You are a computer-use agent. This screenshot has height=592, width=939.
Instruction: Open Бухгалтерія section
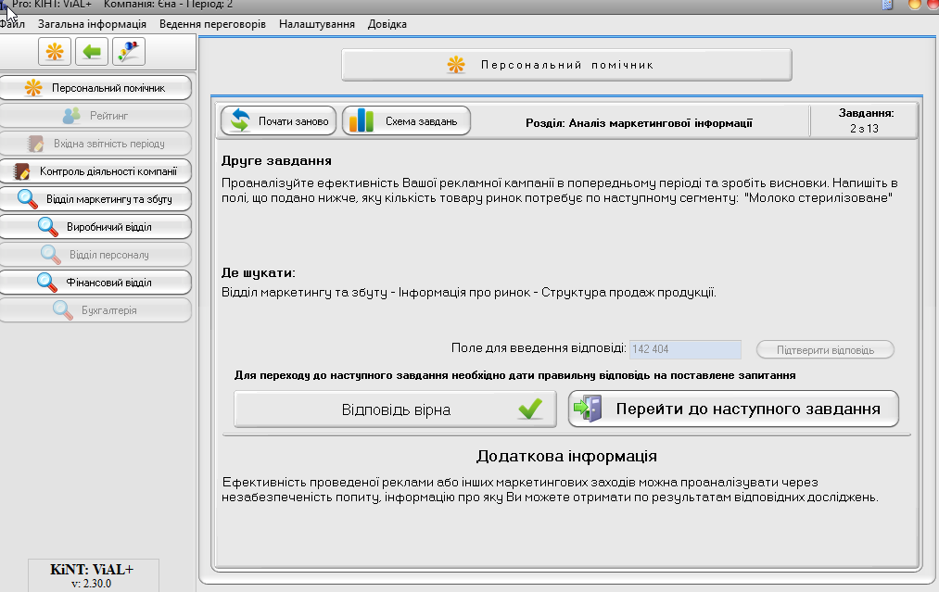coord(95,310)
